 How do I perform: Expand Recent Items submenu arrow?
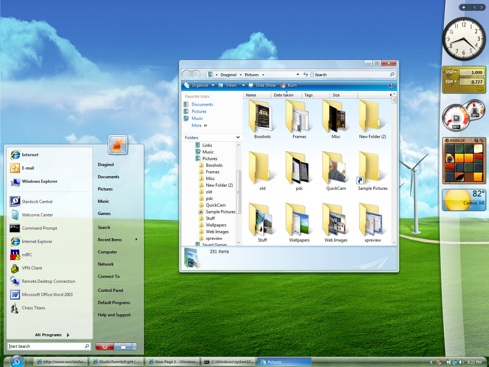136,239
